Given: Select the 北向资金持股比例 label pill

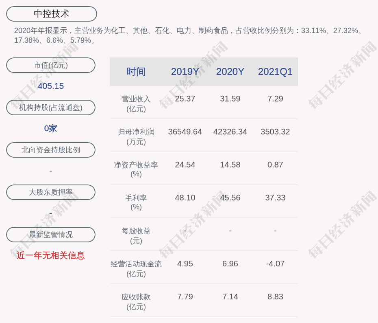Looking at the screenshot, I should (x=51, y=150).
